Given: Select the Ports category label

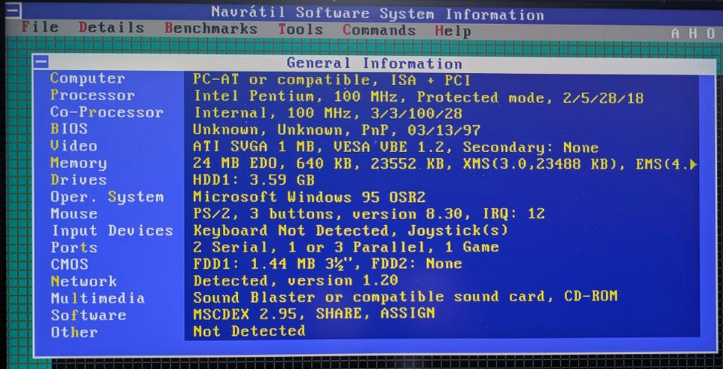Looking at the screenshot, I should click(74, 248).
